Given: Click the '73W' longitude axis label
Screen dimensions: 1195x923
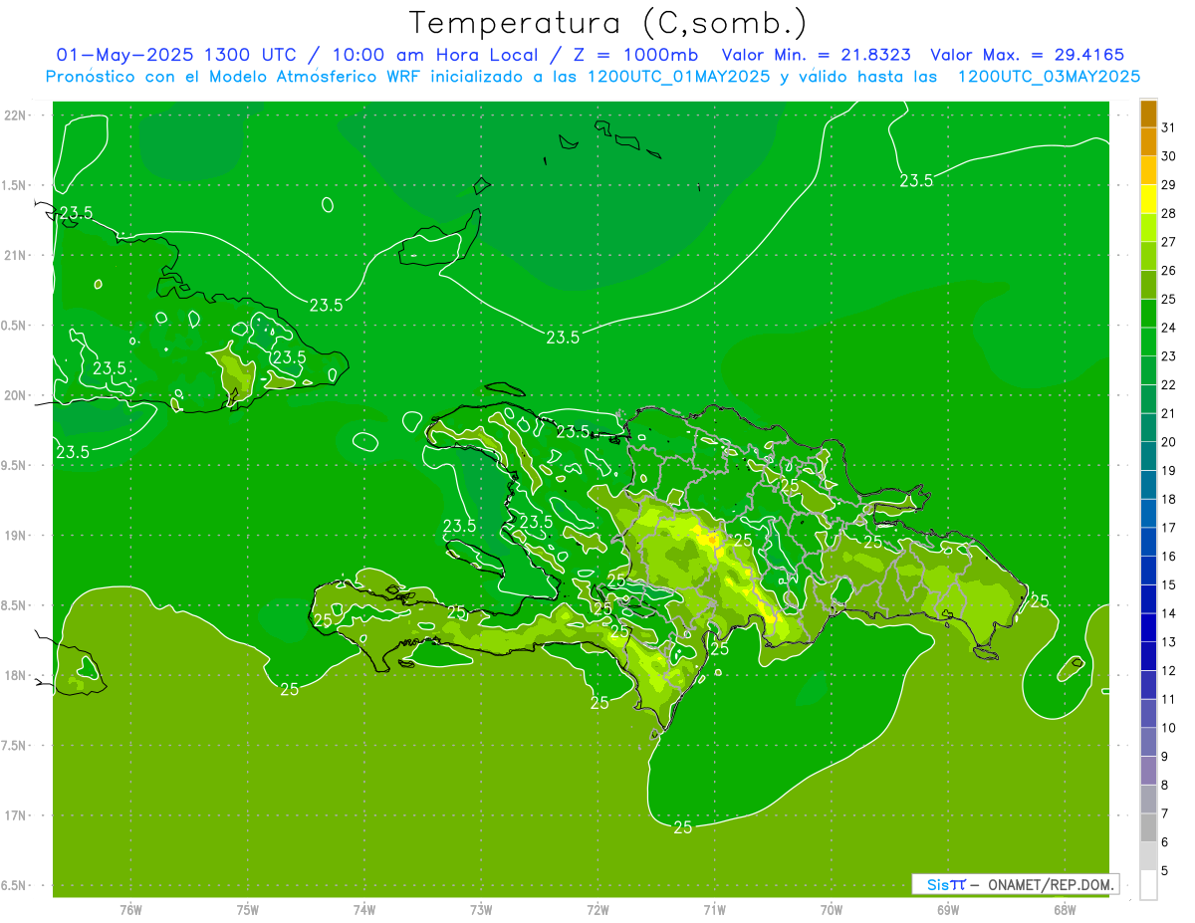Looking at the screenshot, I should 481,910.
